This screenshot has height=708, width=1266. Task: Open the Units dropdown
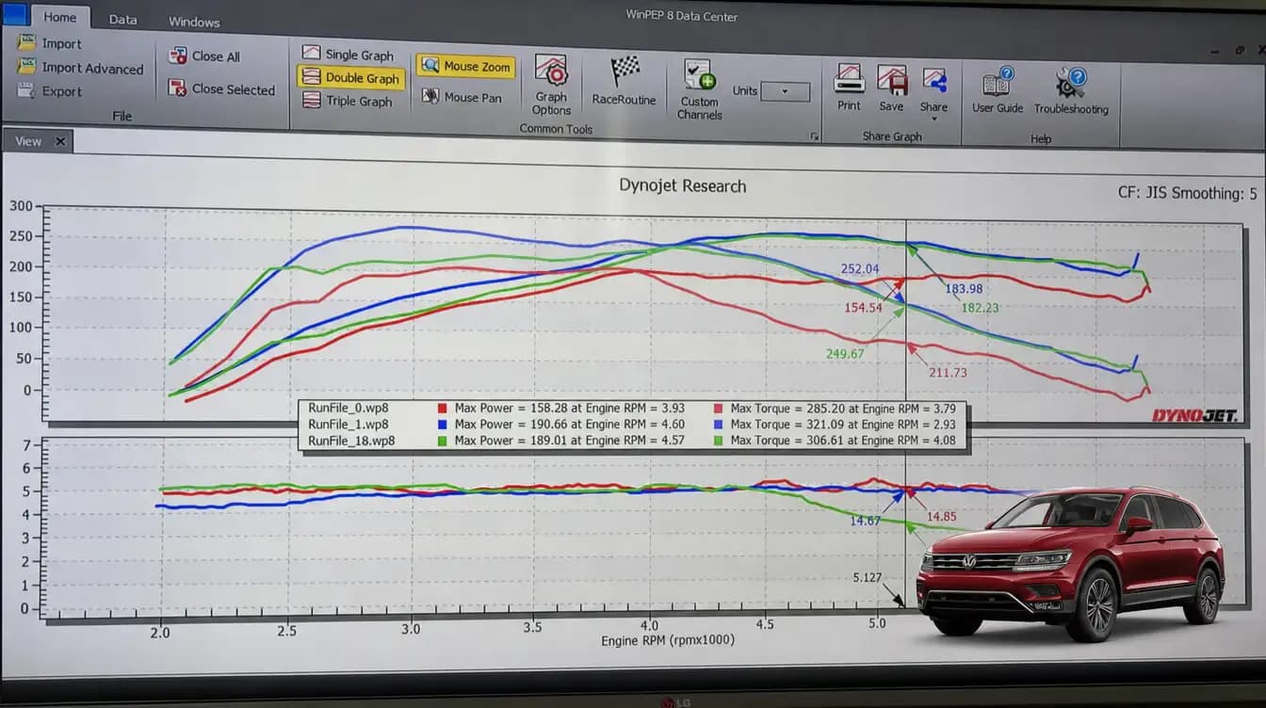click(x=785, y=91)
